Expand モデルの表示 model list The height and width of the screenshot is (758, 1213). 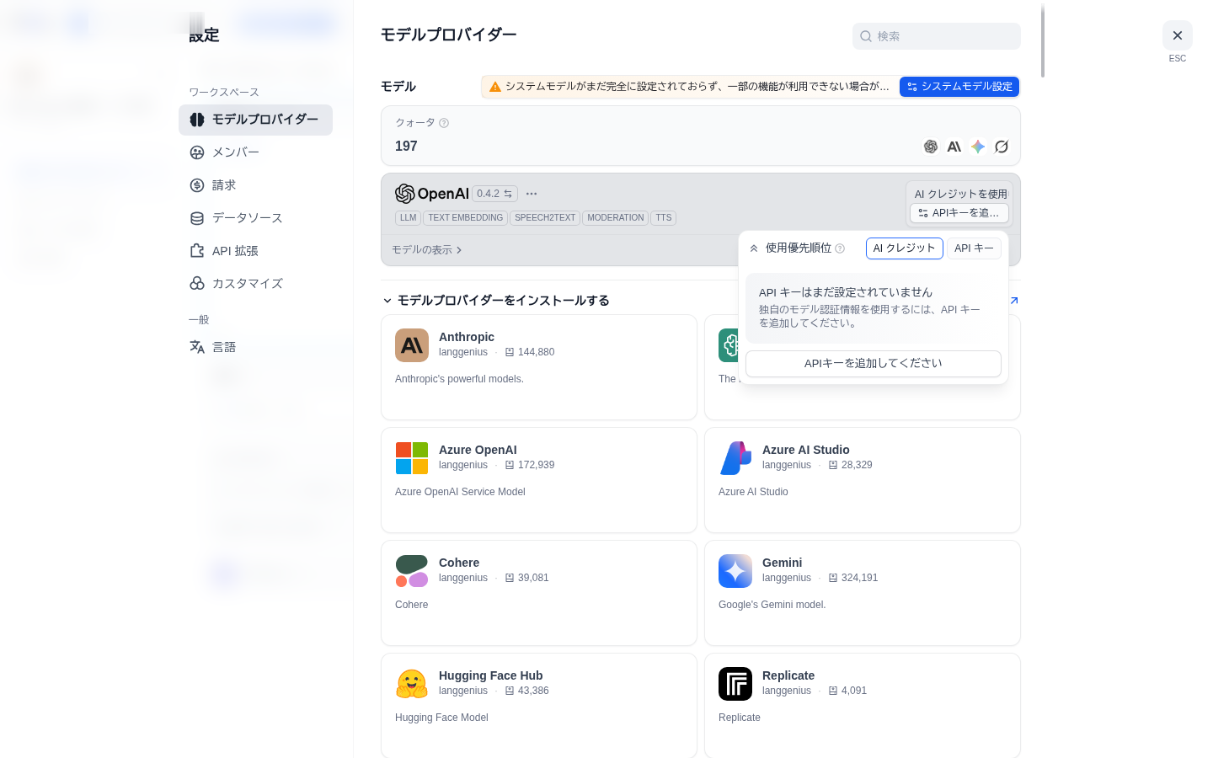(x=427, y=250)
